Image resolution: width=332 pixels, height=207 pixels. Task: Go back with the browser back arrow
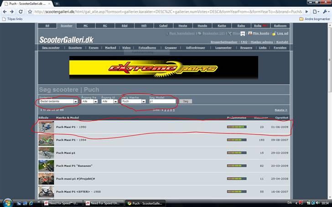pyautogui.click(x=5, y=12)
